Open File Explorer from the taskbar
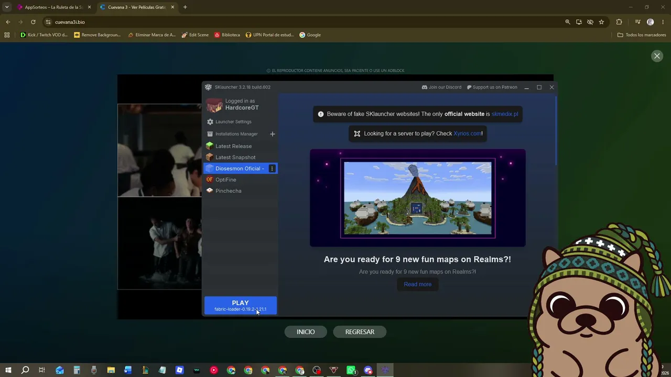671x377 pixels. 111,370
